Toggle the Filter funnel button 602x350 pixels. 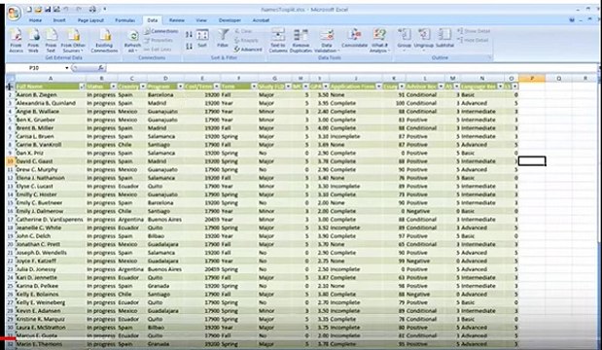point(223,39)
